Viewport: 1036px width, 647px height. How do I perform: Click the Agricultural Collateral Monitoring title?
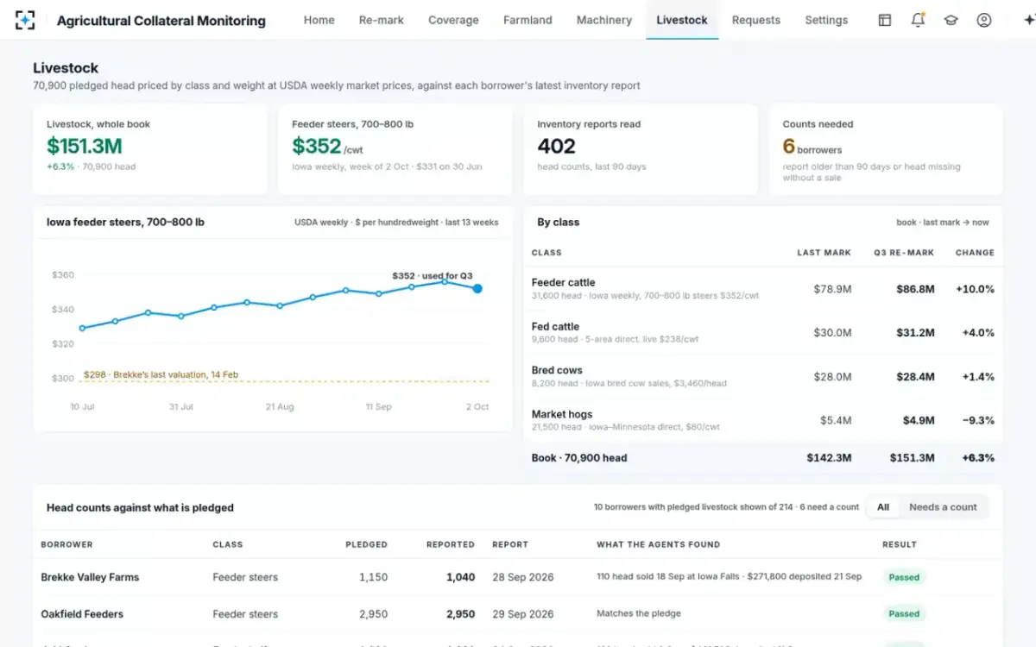click(x=161, y=21)
